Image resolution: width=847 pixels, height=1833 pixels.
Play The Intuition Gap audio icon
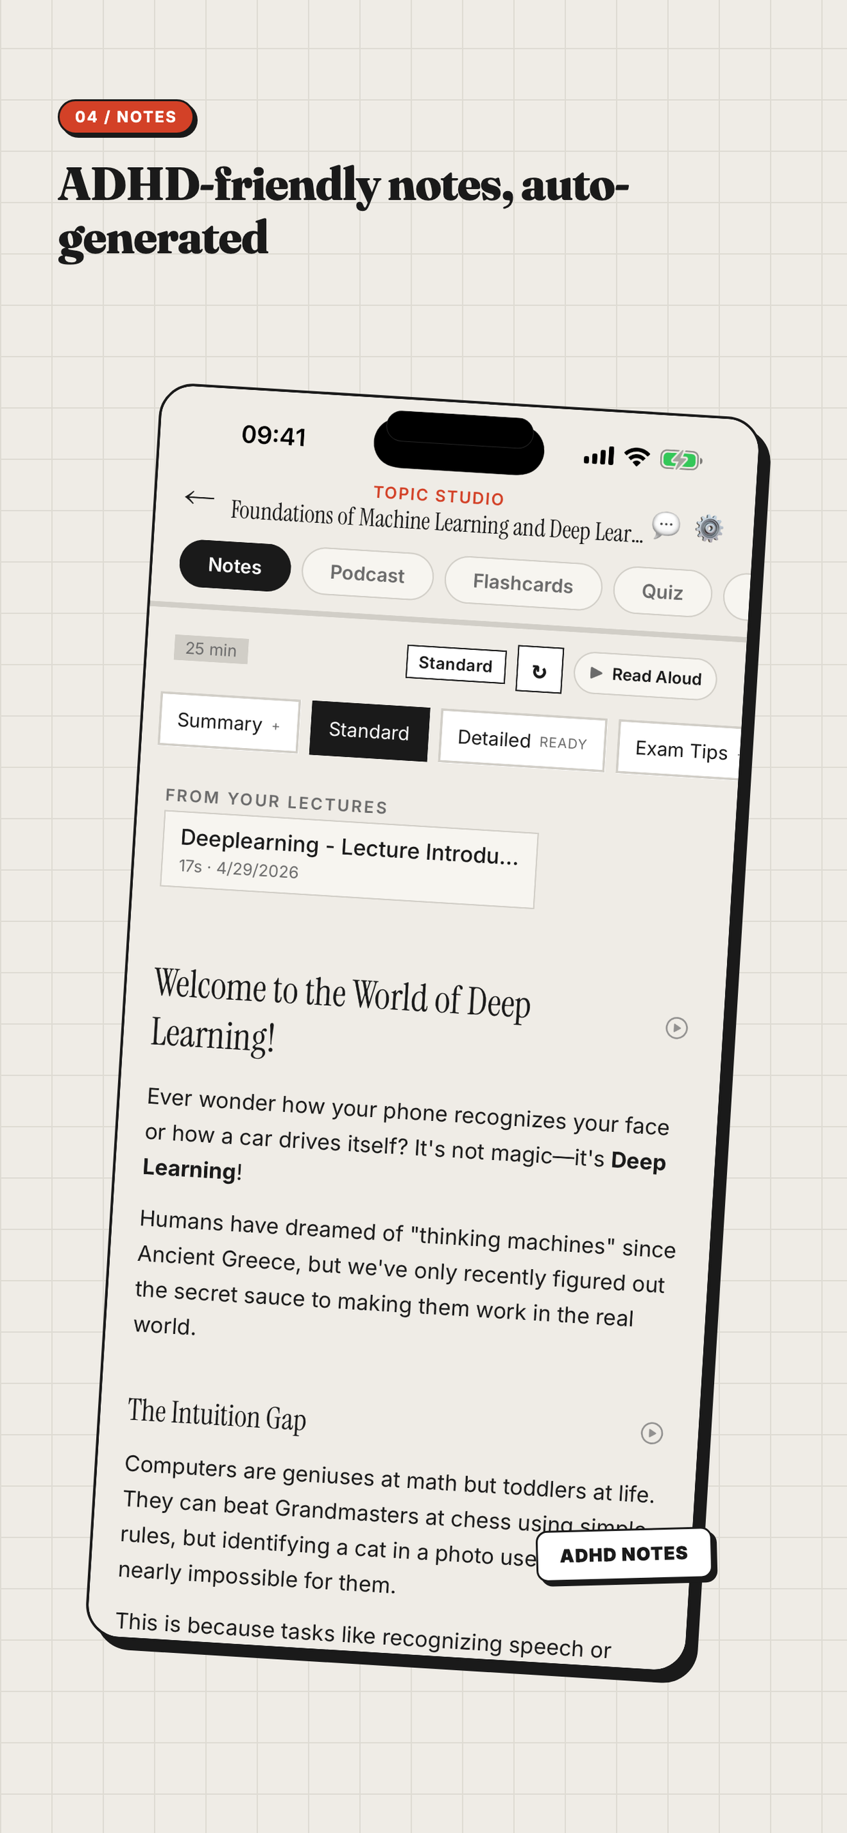click(651, 1433)
